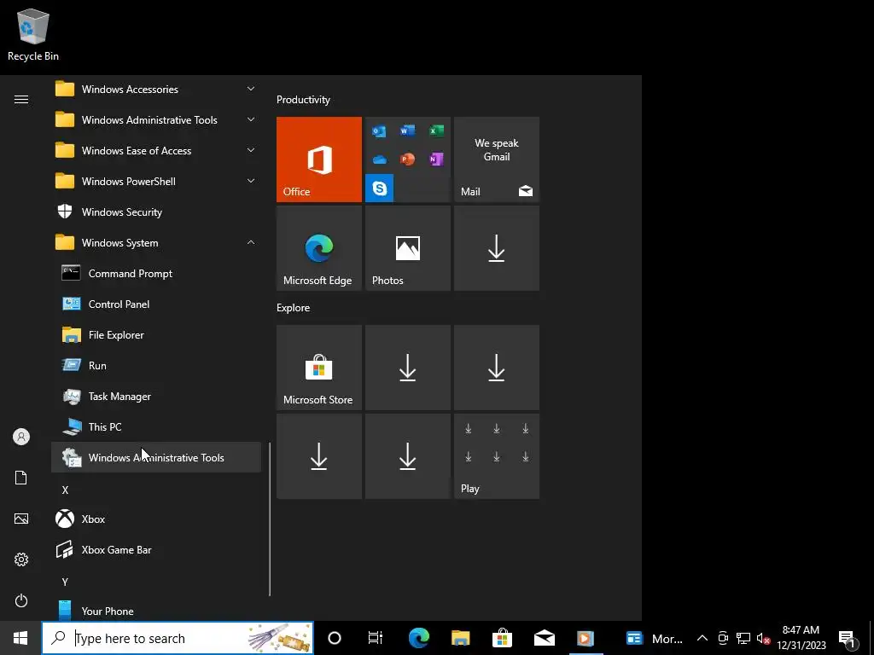The width and height of the screenshot is (874, 655).
Task: Open the user account icon in Start sidebar
Action: tap(21, 437)
